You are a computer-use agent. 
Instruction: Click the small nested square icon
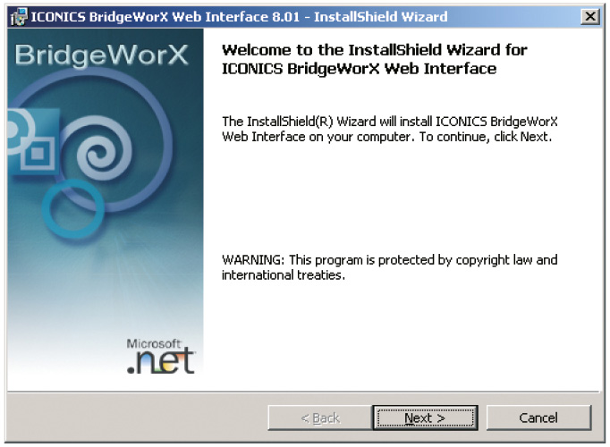pyautogui.click(x=38, y=153)
